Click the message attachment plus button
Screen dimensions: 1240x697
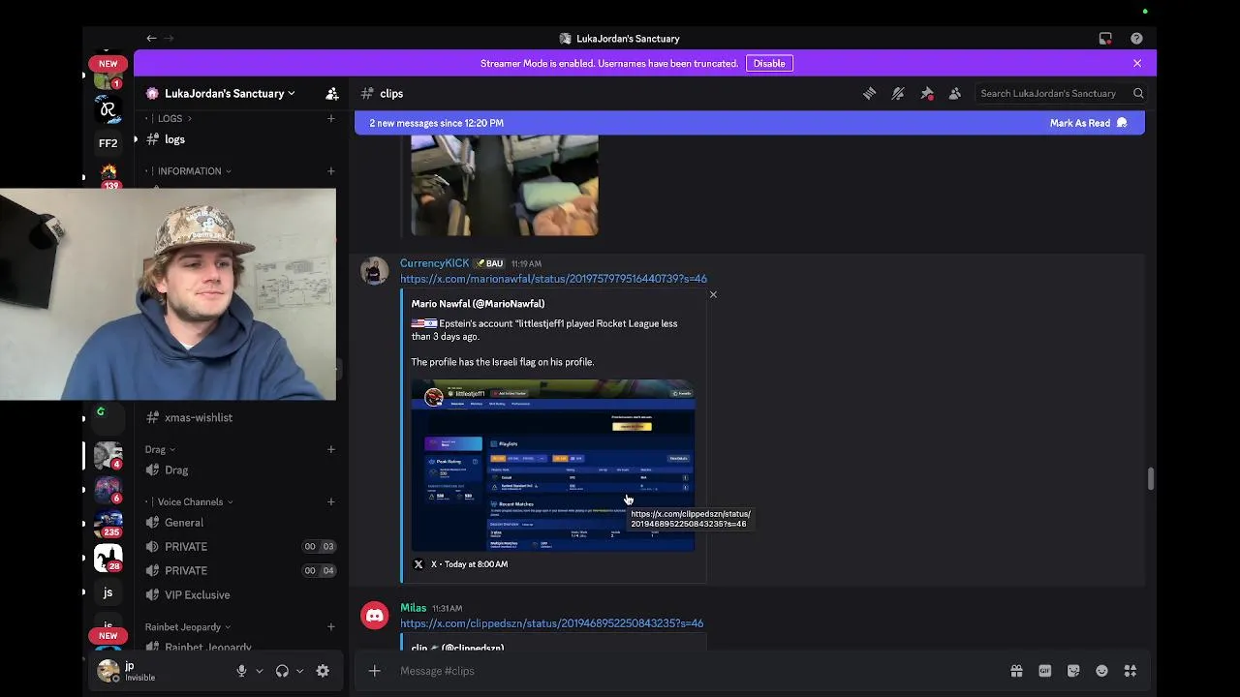coord(374,671)
